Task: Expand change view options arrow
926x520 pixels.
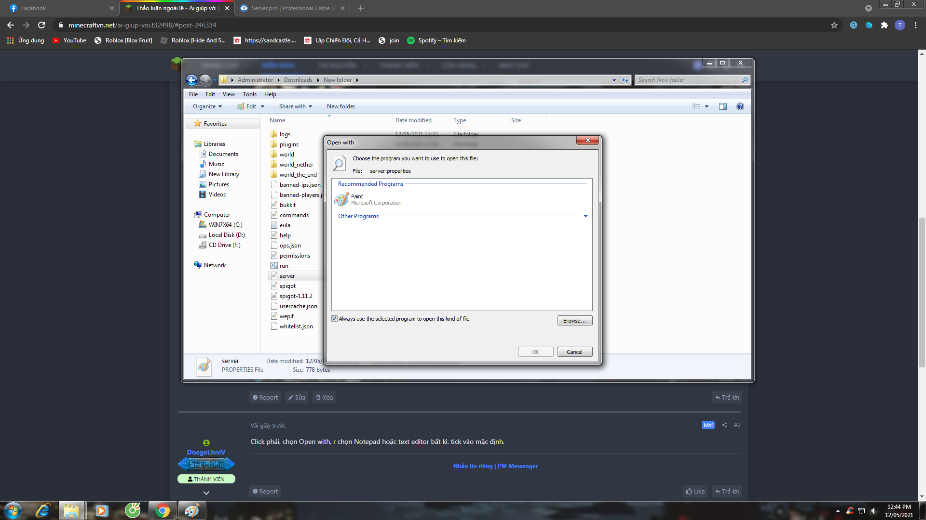Action: [707, 106]
